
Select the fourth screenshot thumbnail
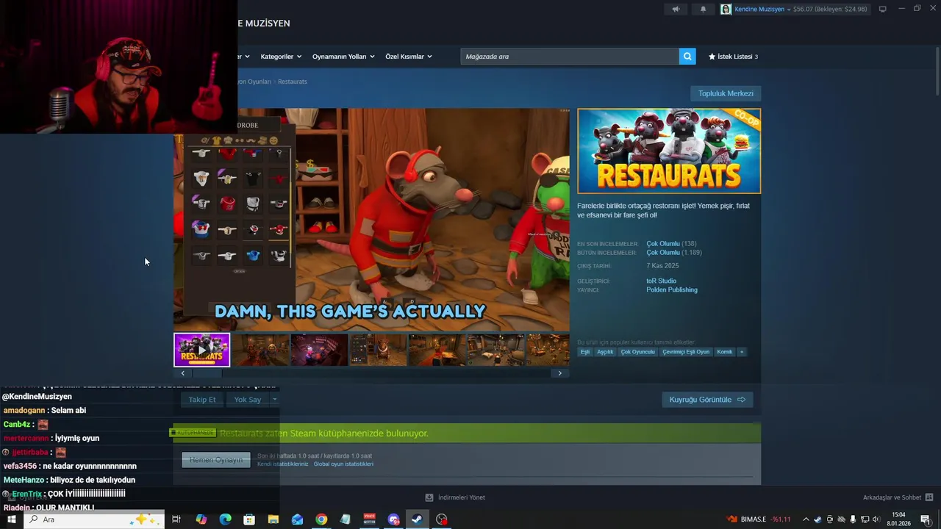(x=378, y=350)
